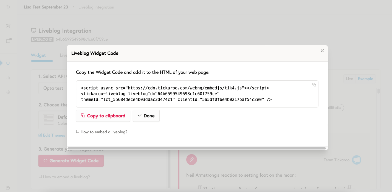
Task: Open the Edit Themes link
Action: (52, 135)
